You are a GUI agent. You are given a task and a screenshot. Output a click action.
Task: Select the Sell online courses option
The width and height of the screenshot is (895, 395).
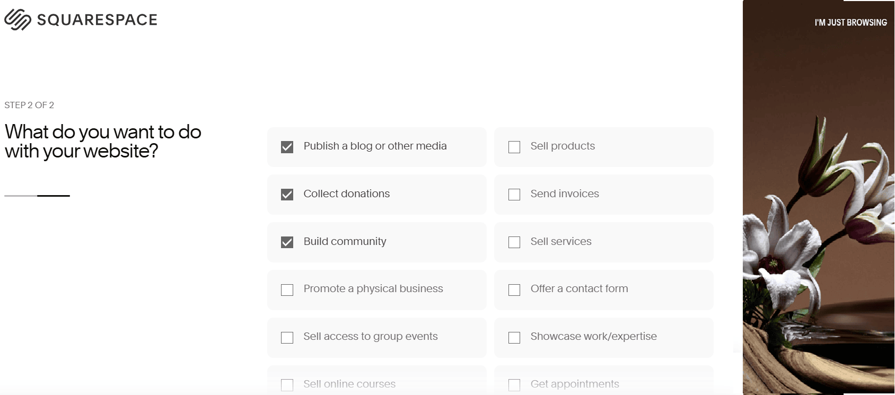tap(287, 384)
